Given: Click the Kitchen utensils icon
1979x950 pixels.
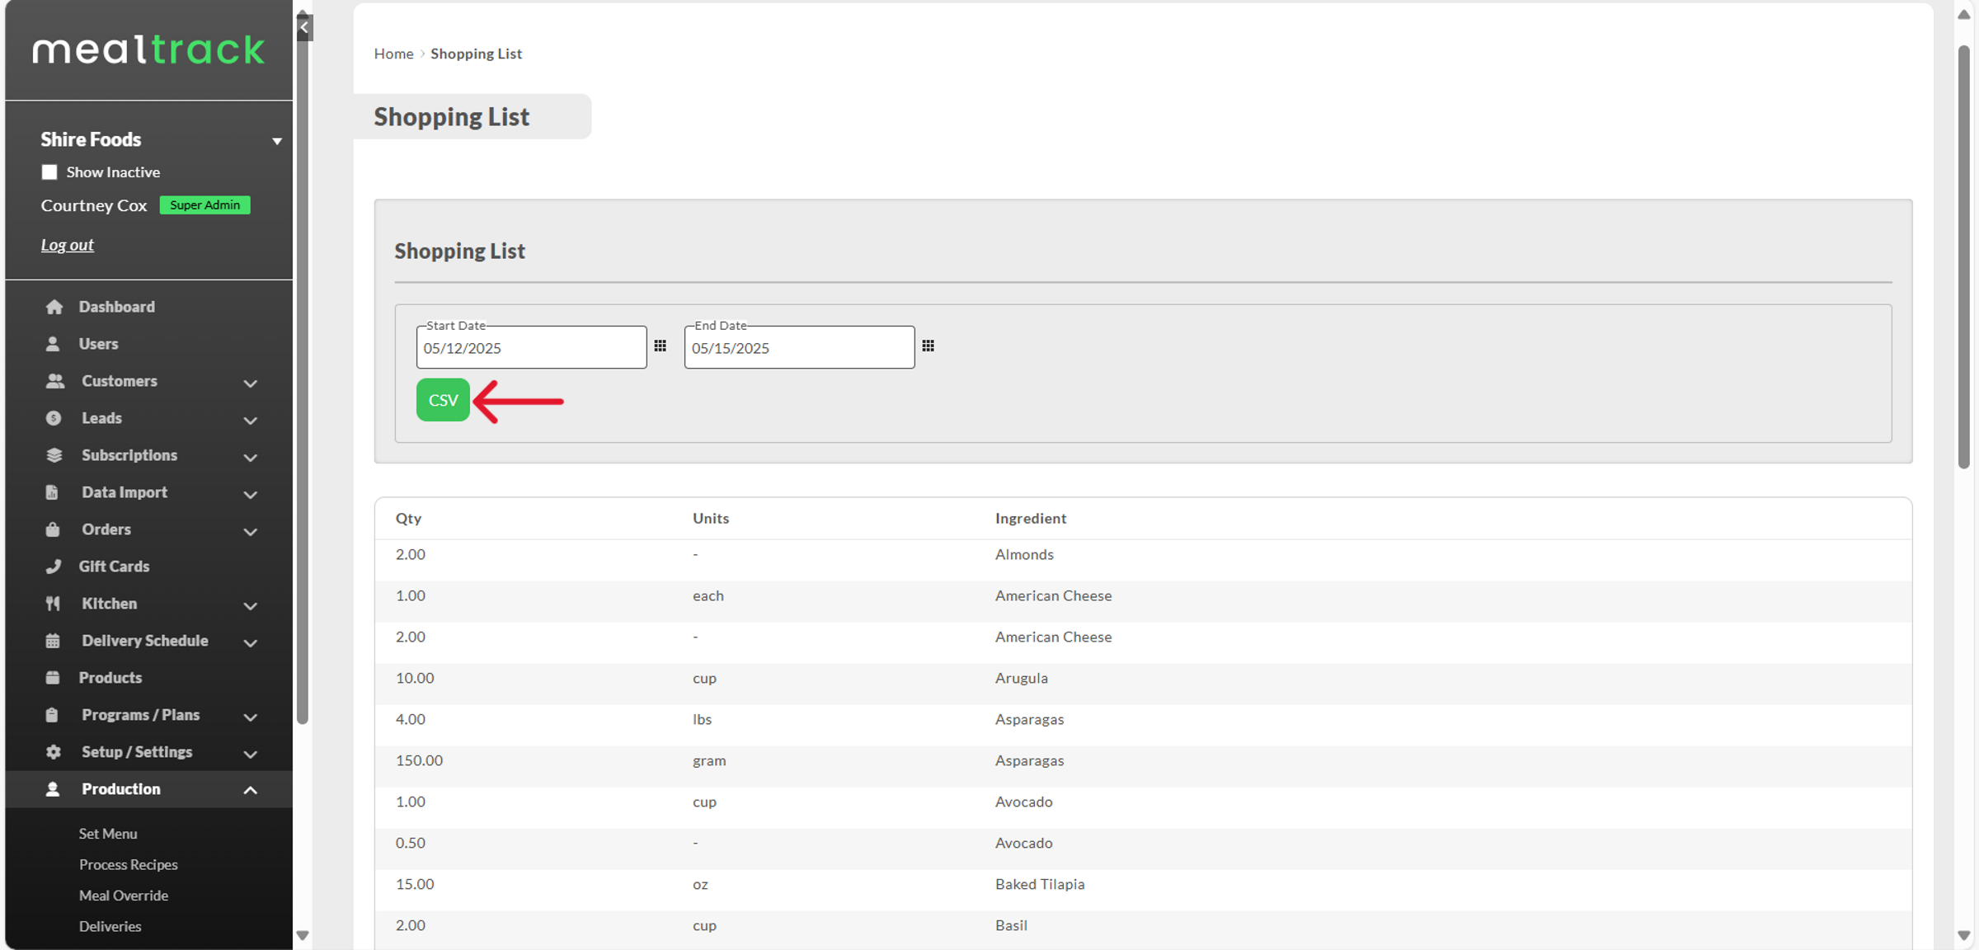Looking at the screenshot, I should (53, 604).
